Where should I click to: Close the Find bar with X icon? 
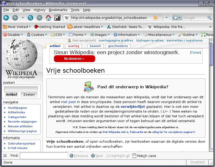click(5, 156)
